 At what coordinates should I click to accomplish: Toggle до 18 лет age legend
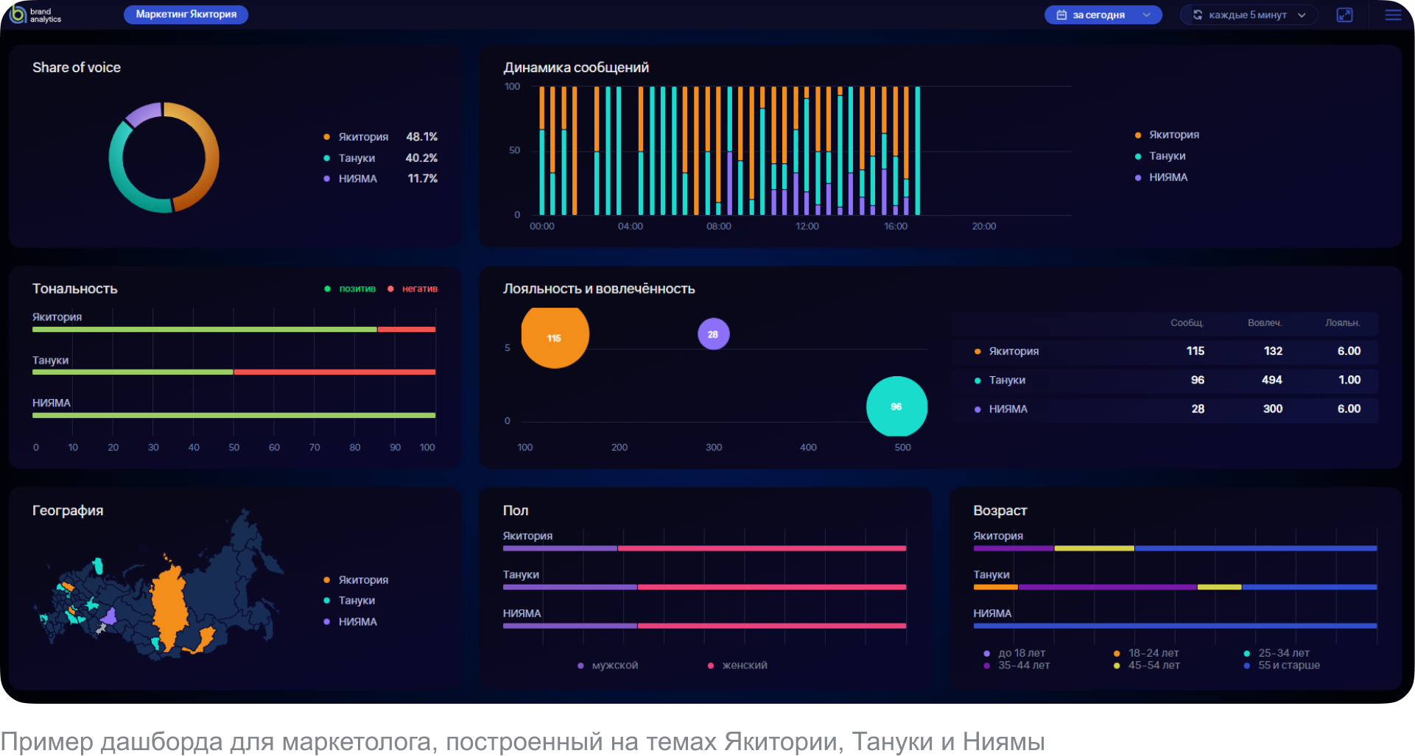click(x=1014, y=653)
